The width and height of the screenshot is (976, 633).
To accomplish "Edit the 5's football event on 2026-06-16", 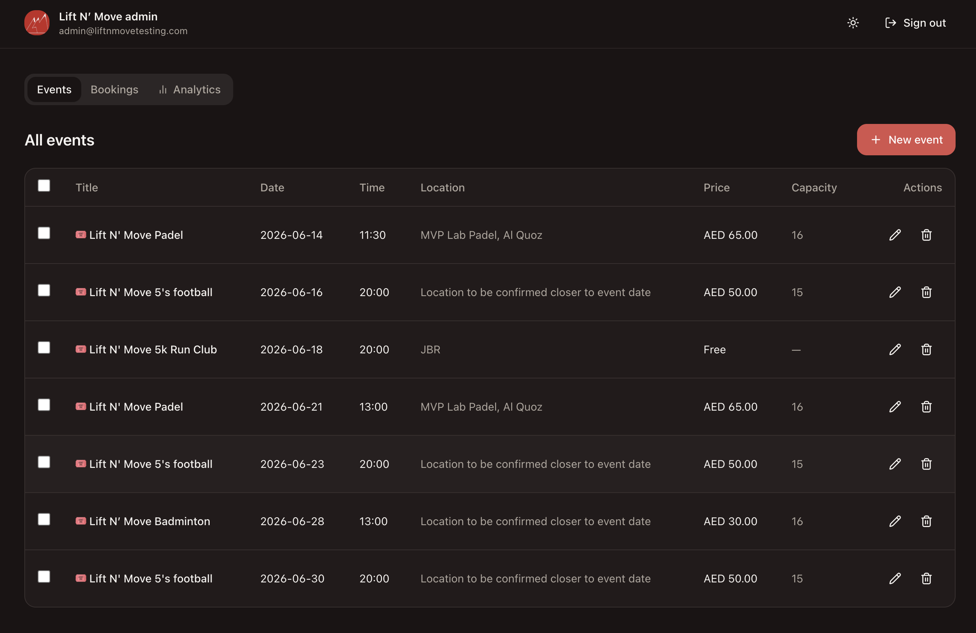I will coord(895,292).
